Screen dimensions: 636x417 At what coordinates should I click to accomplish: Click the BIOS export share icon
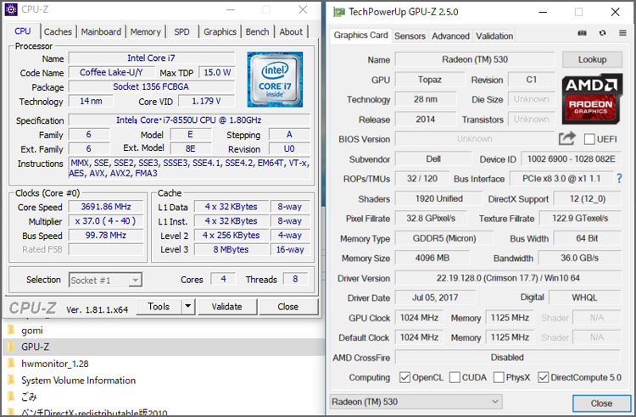[x=567, y=139]
